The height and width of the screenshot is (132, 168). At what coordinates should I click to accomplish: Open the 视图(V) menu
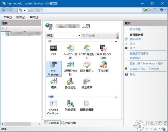point(20,17)
